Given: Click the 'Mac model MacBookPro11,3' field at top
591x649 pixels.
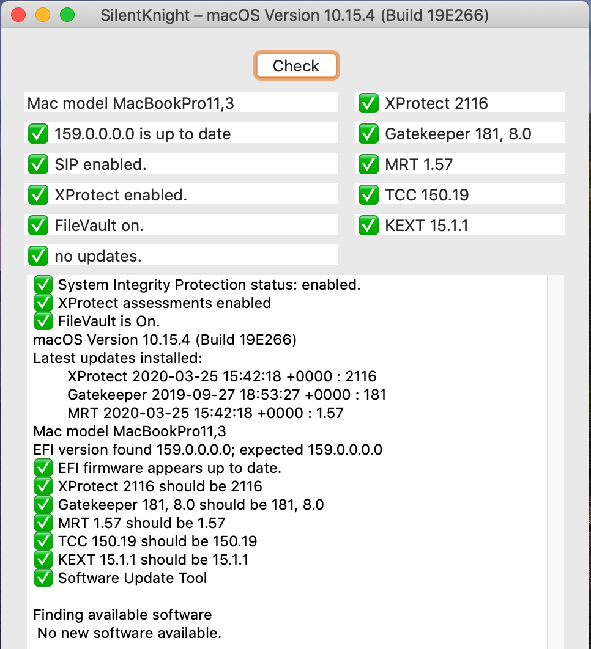Looking at the screenshot, I should [x=181, y=103].
